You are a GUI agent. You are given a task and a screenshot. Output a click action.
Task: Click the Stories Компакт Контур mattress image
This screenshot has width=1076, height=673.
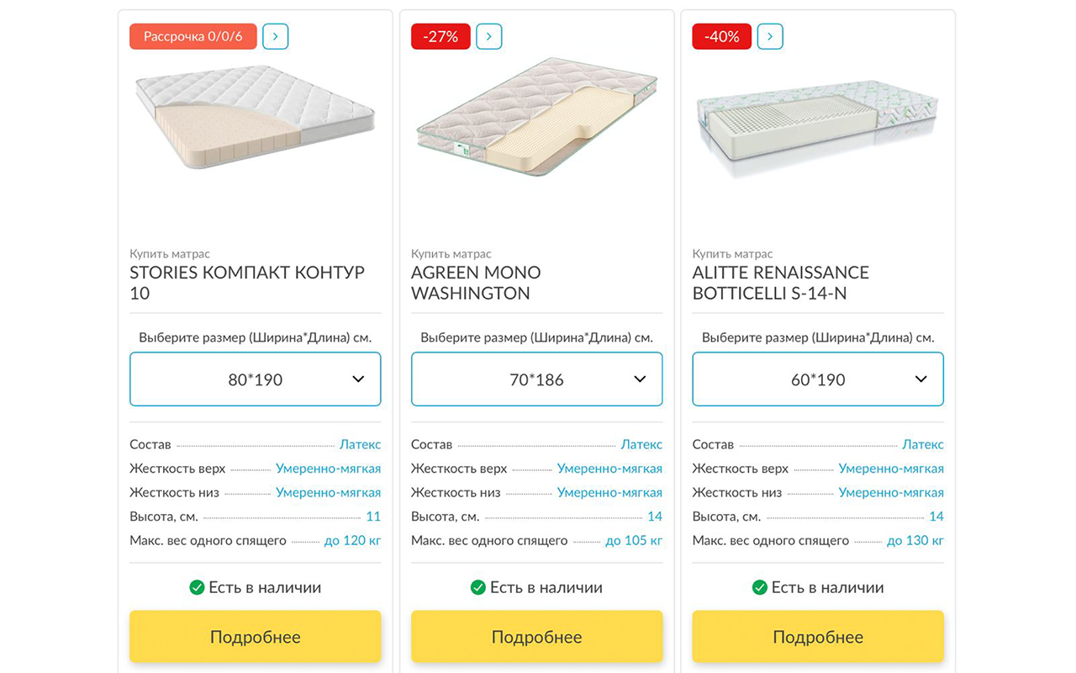(x=255, y=117)
